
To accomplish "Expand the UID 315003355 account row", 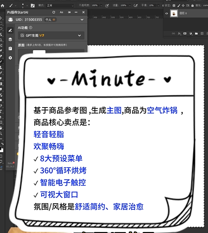I will click(82, 20).
